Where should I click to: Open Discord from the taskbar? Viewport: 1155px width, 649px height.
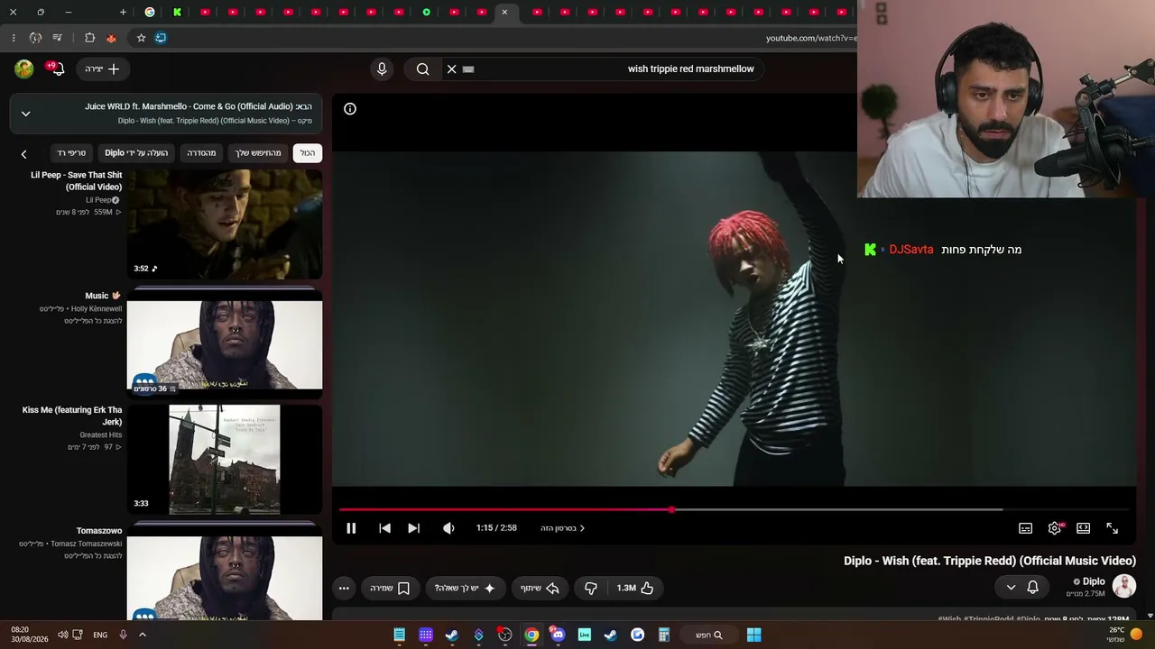(x=558, y=635)
